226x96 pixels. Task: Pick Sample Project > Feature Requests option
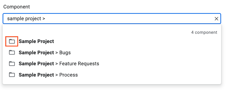tap(112, 64)
